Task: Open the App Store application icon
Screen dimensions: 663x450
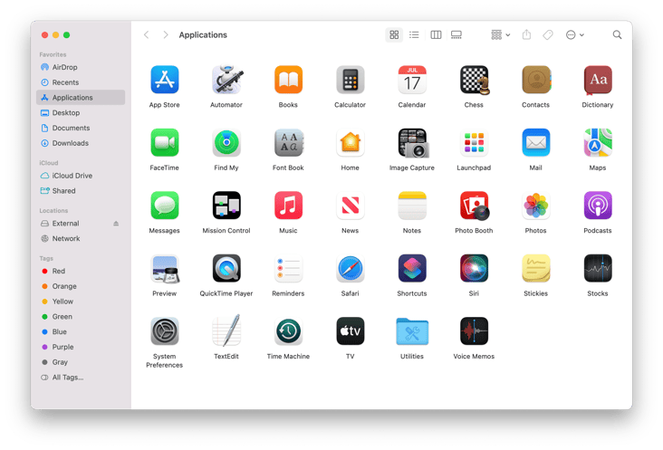Action: (x=165, y=80)
